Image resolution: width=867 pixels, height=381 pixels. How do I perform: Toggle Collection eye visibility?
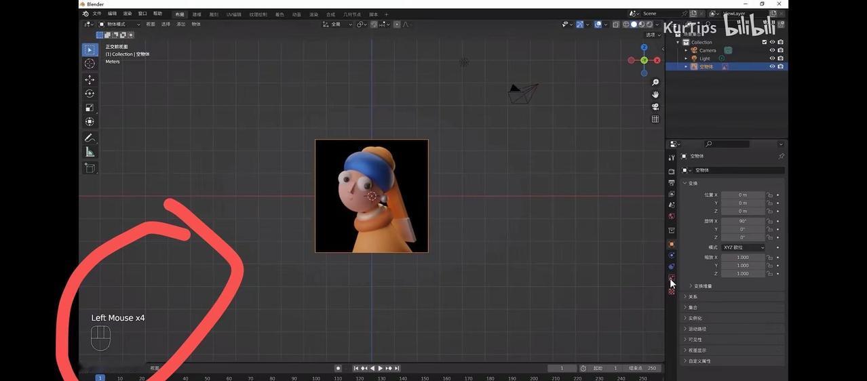click(772, 42)
